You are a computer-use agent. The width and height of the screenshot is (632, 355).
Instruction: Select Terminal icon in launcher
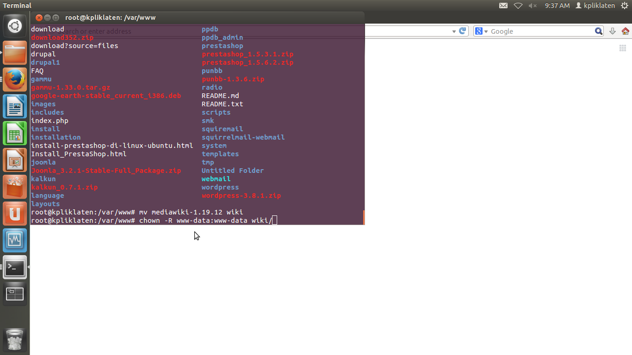pyautogui.click(x=15, y=267)
